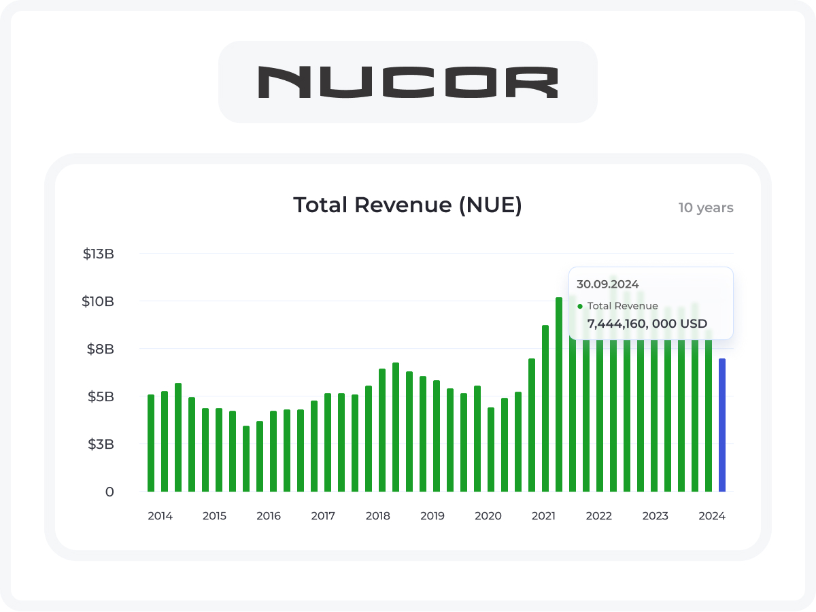Click the 2021 x-axis label
Viewport: 816px width, 612px height.
pyautogui.click(x=543, y=516)
